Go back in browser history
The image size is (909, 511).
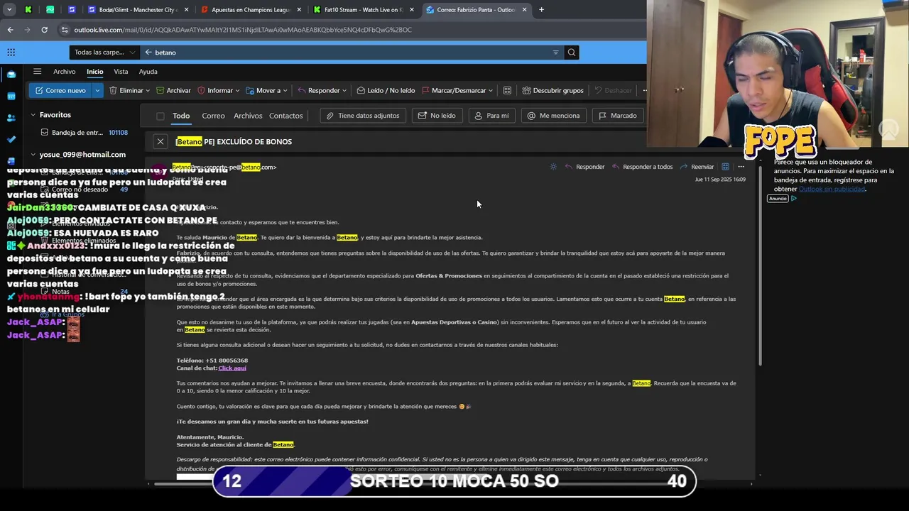point(10,30)
